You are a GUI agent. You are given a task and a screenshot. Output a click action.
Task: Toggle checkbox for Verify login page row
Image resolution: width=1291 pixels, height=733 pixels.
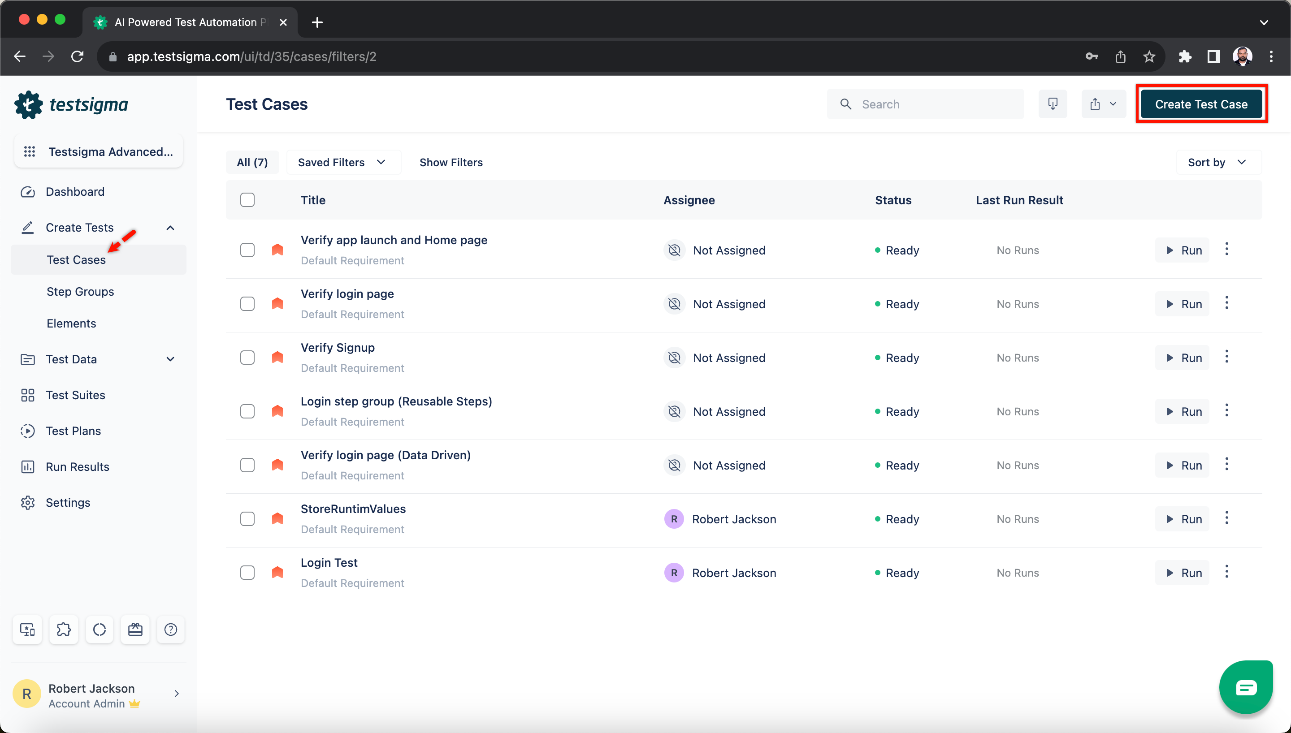247,303
